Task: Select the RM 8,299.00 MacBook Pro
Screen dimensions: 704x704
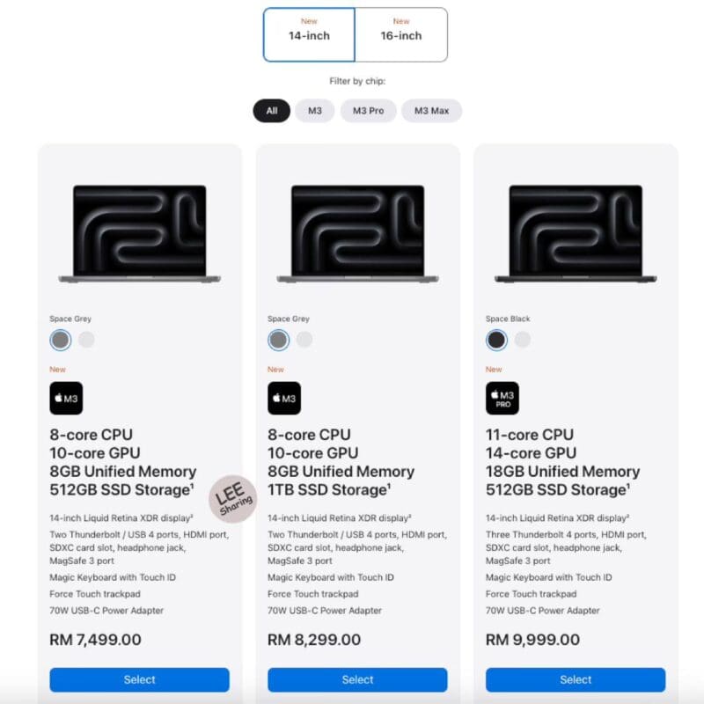Action: [358, 679]
